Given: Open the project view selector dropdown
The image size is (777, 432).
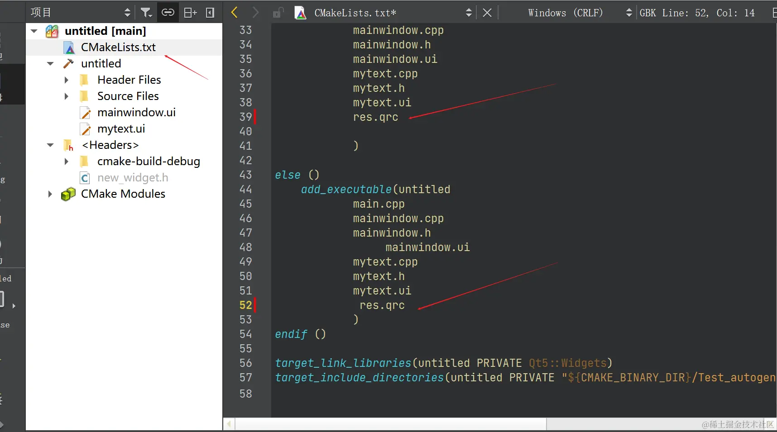Looking at the screenshot, I should pos(127,13).
